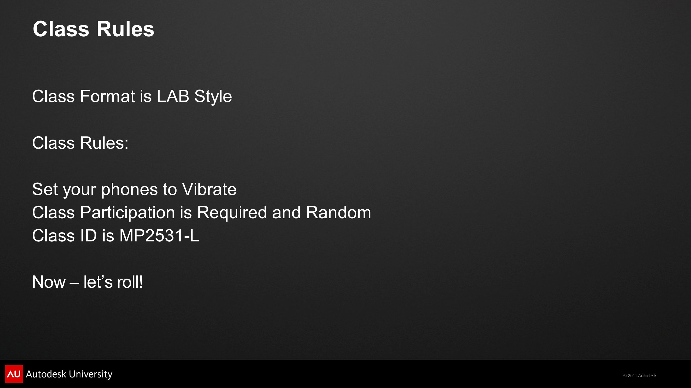691x388 pixels.
Task: Click the word 'Participation'
Action: point(127,213)
